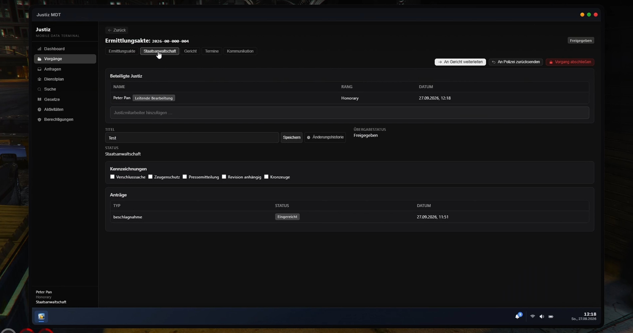Open the Aktivitäten clock icon
Screen dimensions: 633x333
tap(39, 110)
